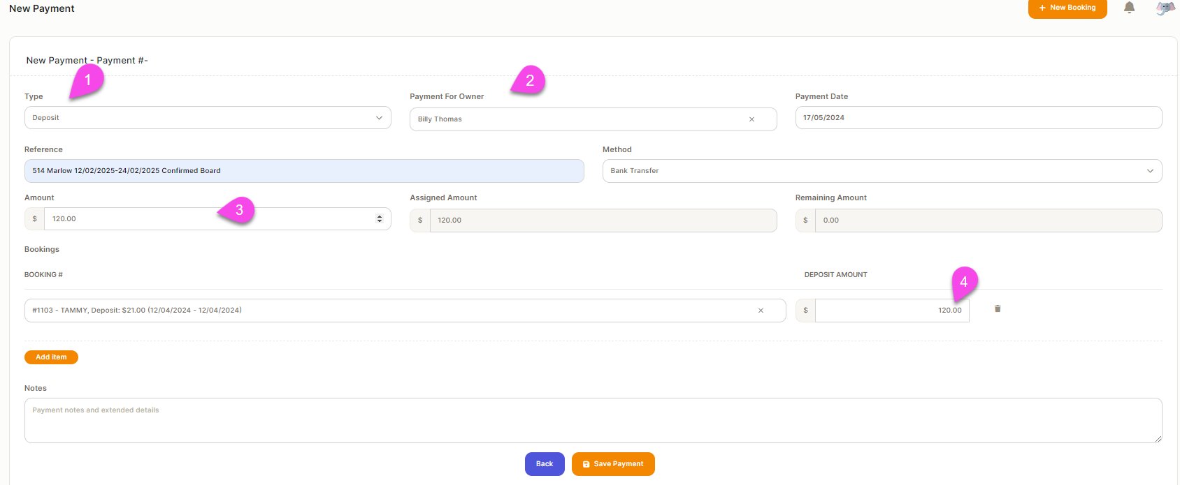
Task: Focus the Reference text field
Action: tap(304, 171)
